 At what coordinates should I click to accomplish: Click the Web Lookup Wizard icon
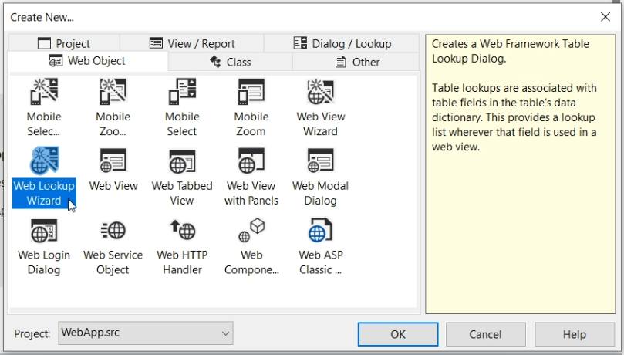[44, 161]
